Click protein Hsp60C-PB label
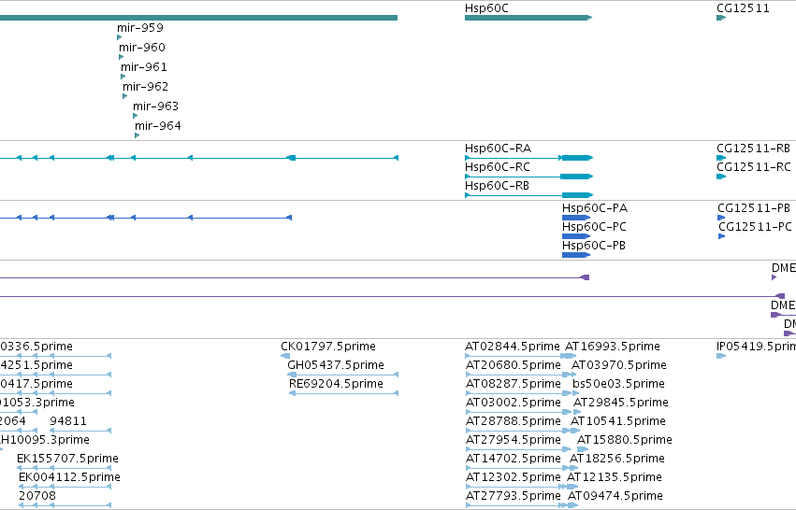796x510 pixels. [x=594, y=246]
